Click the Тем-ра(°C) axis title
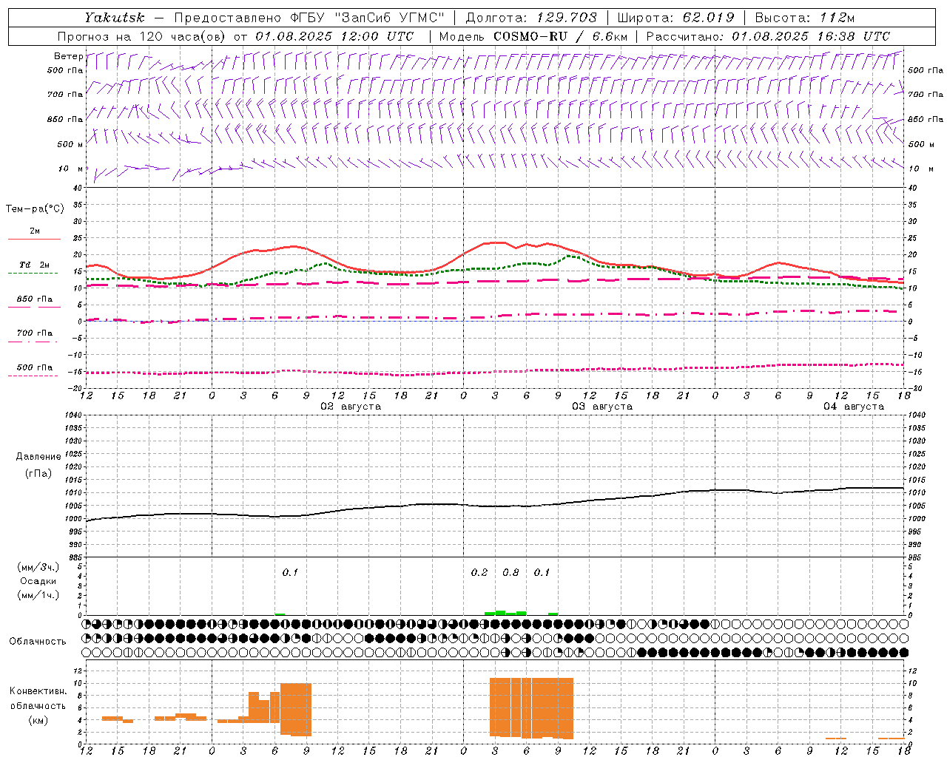The width and height of the screenshot is (947, 757). [x=35, y=209]
